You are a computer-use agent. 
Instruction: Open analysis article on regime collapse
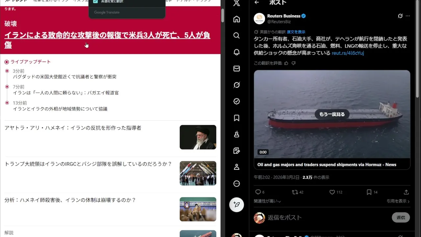(70, 200)
